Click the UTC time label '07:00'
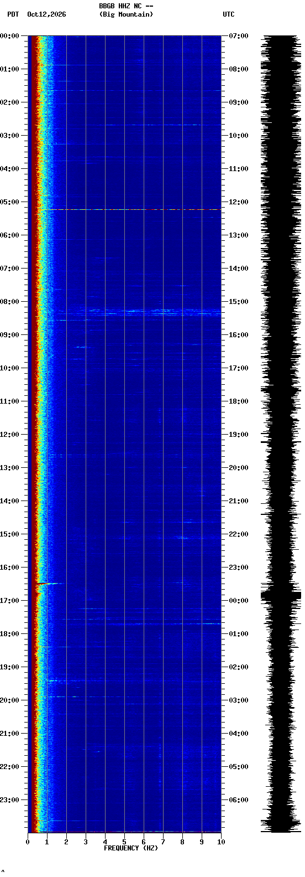305x877 pixels. coord(239,36)
